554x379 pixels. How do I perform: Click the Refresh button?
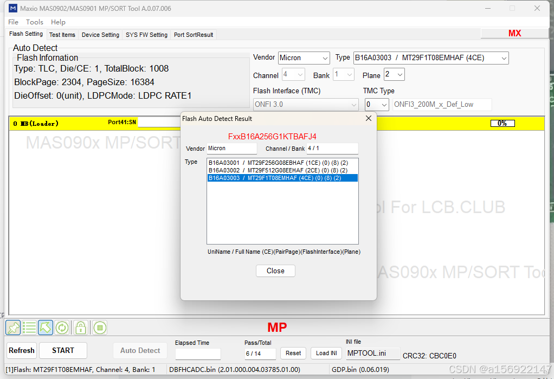click(22, 350)
